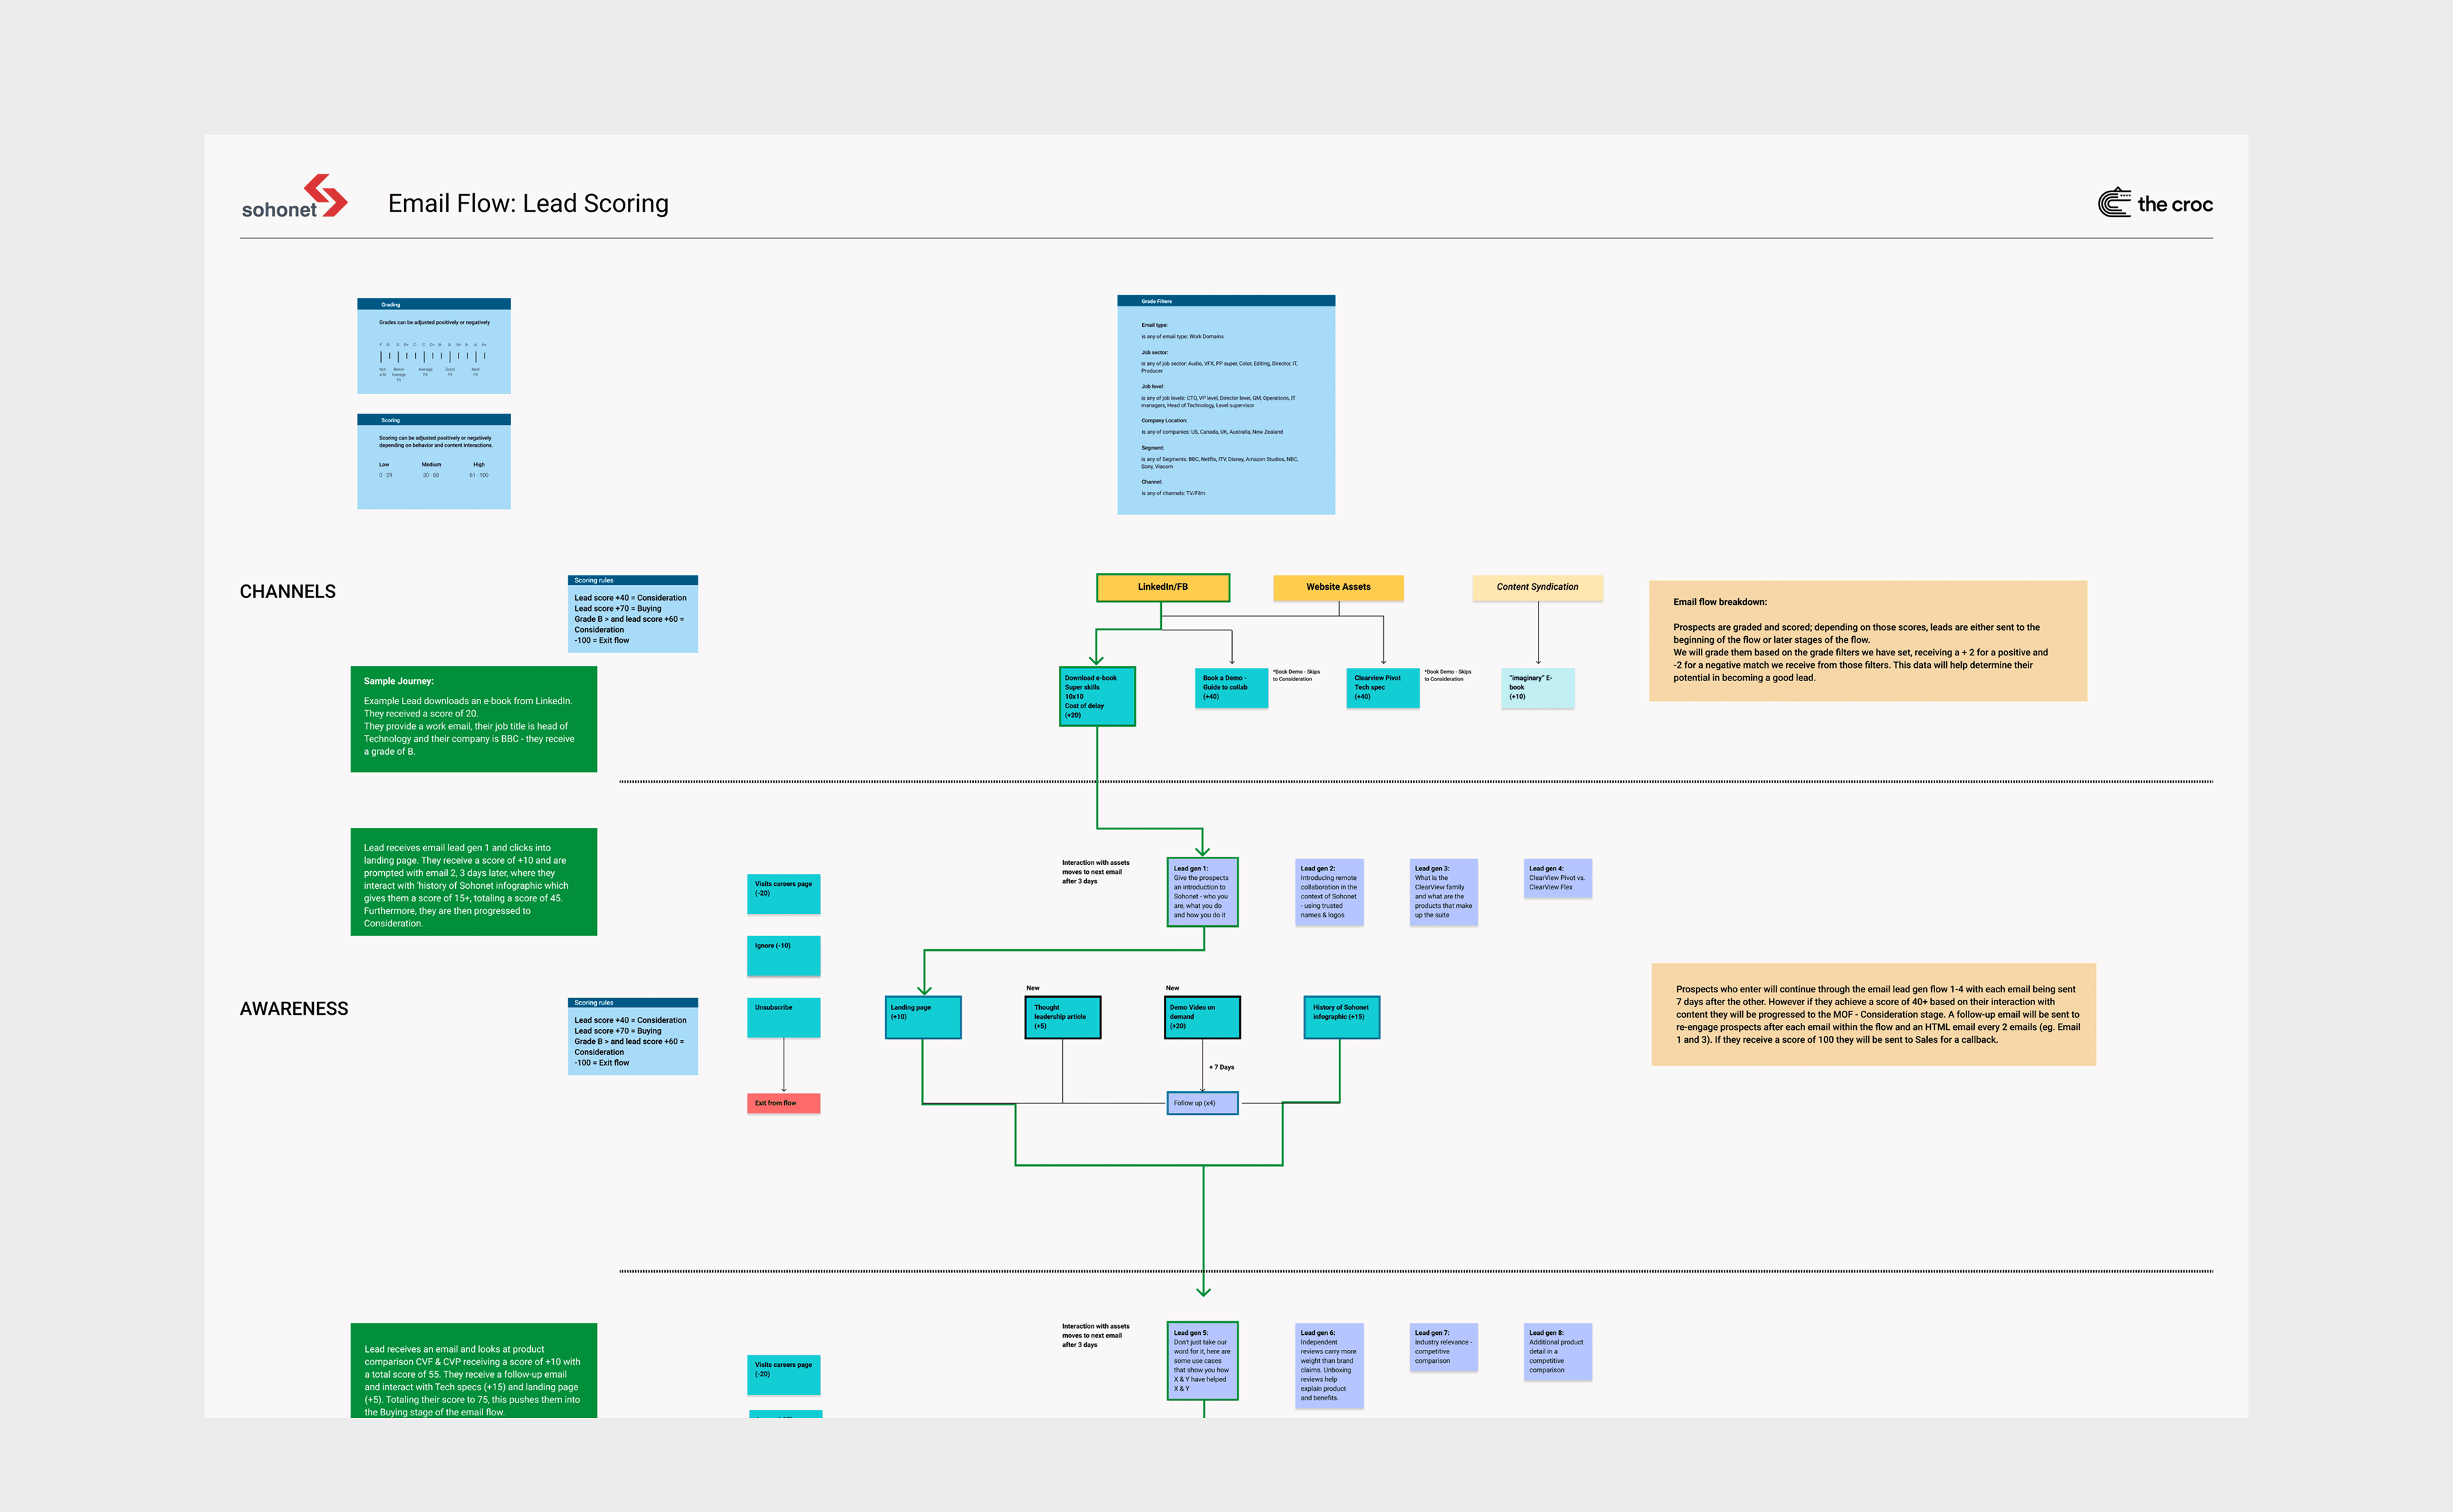This screenshot has height=1512, width=2453.
Task: Select the red Exit from flow box
Action: 784,1103
